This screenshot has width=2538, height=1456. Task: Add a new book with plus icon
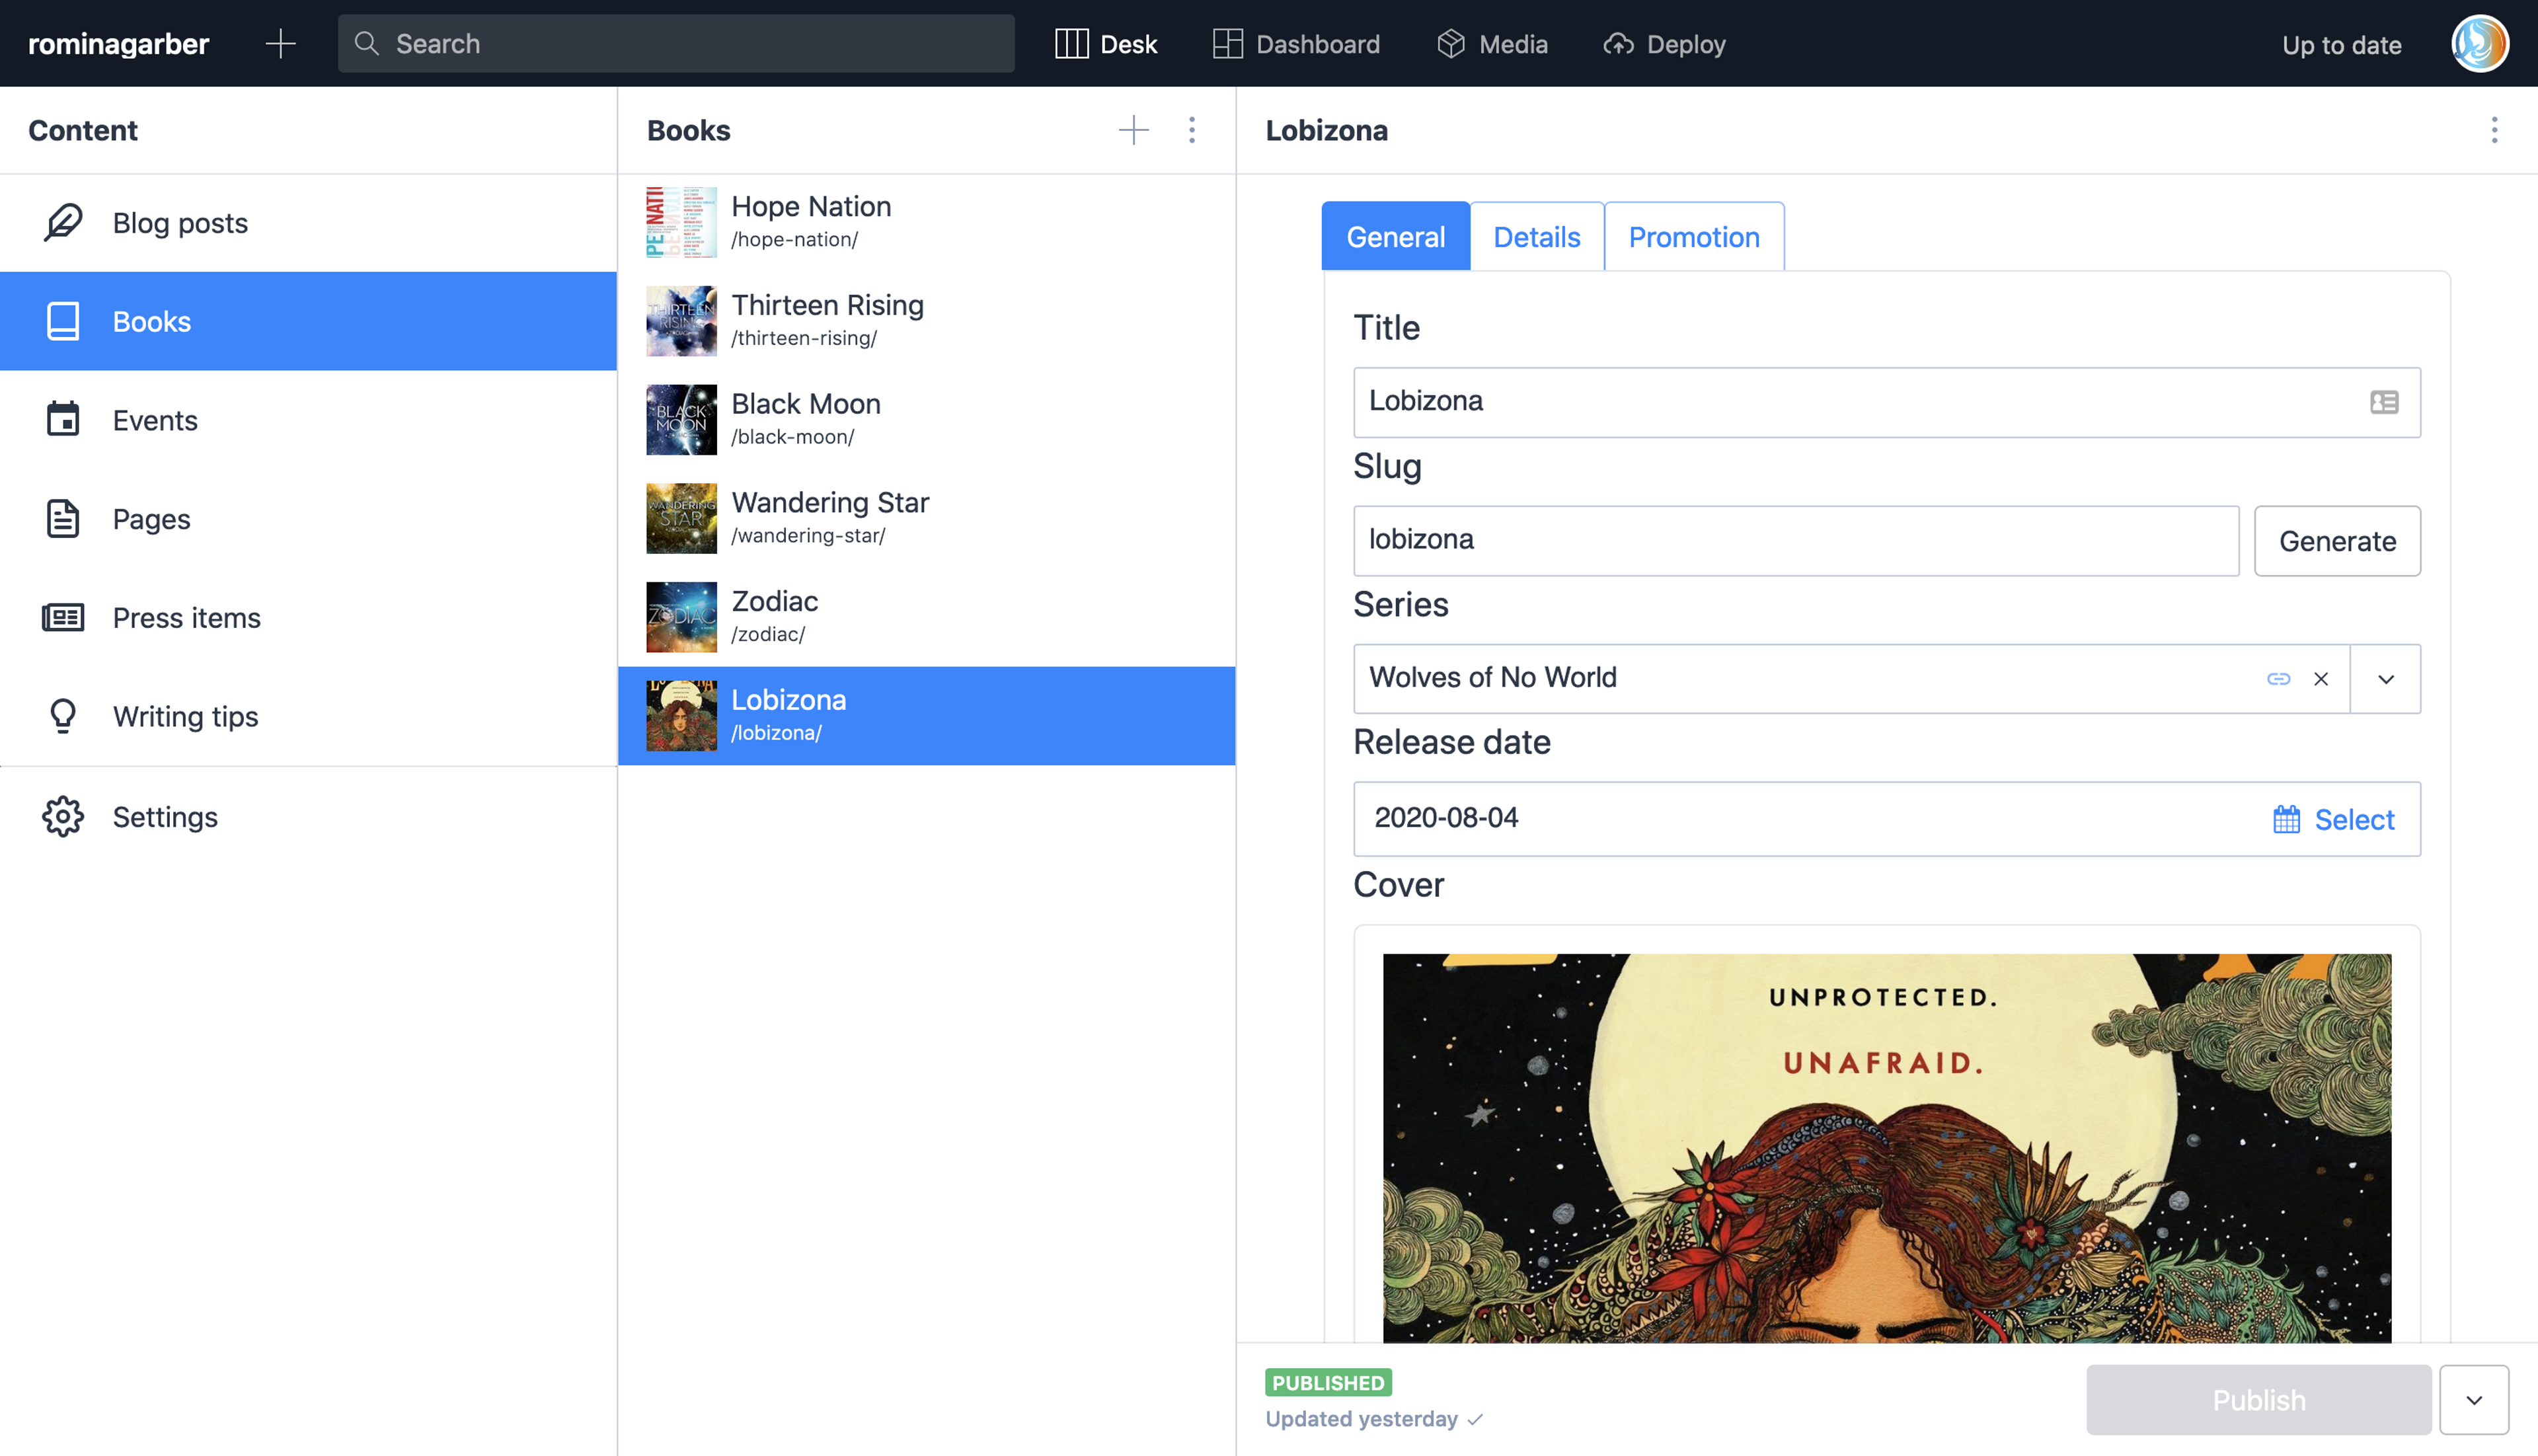[x=1133, y=130]
